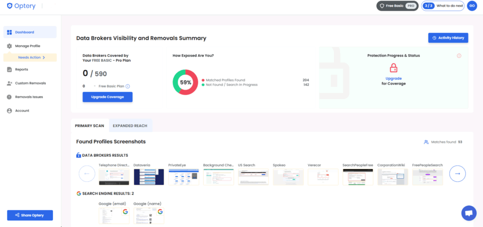483x227 pixels.
Task: Open the FreePeopleSearch screenshot thumbnail
Action: tap(427, 177)
